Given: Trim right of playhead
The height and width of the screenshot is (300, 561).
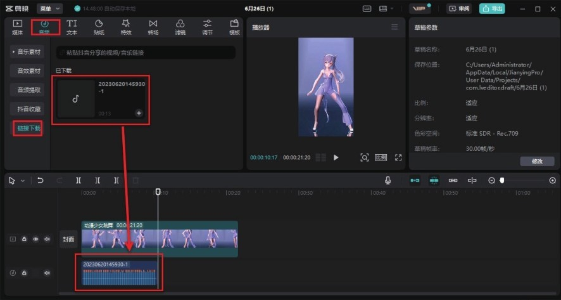Looking at the screenshot, I should [117, 181].
